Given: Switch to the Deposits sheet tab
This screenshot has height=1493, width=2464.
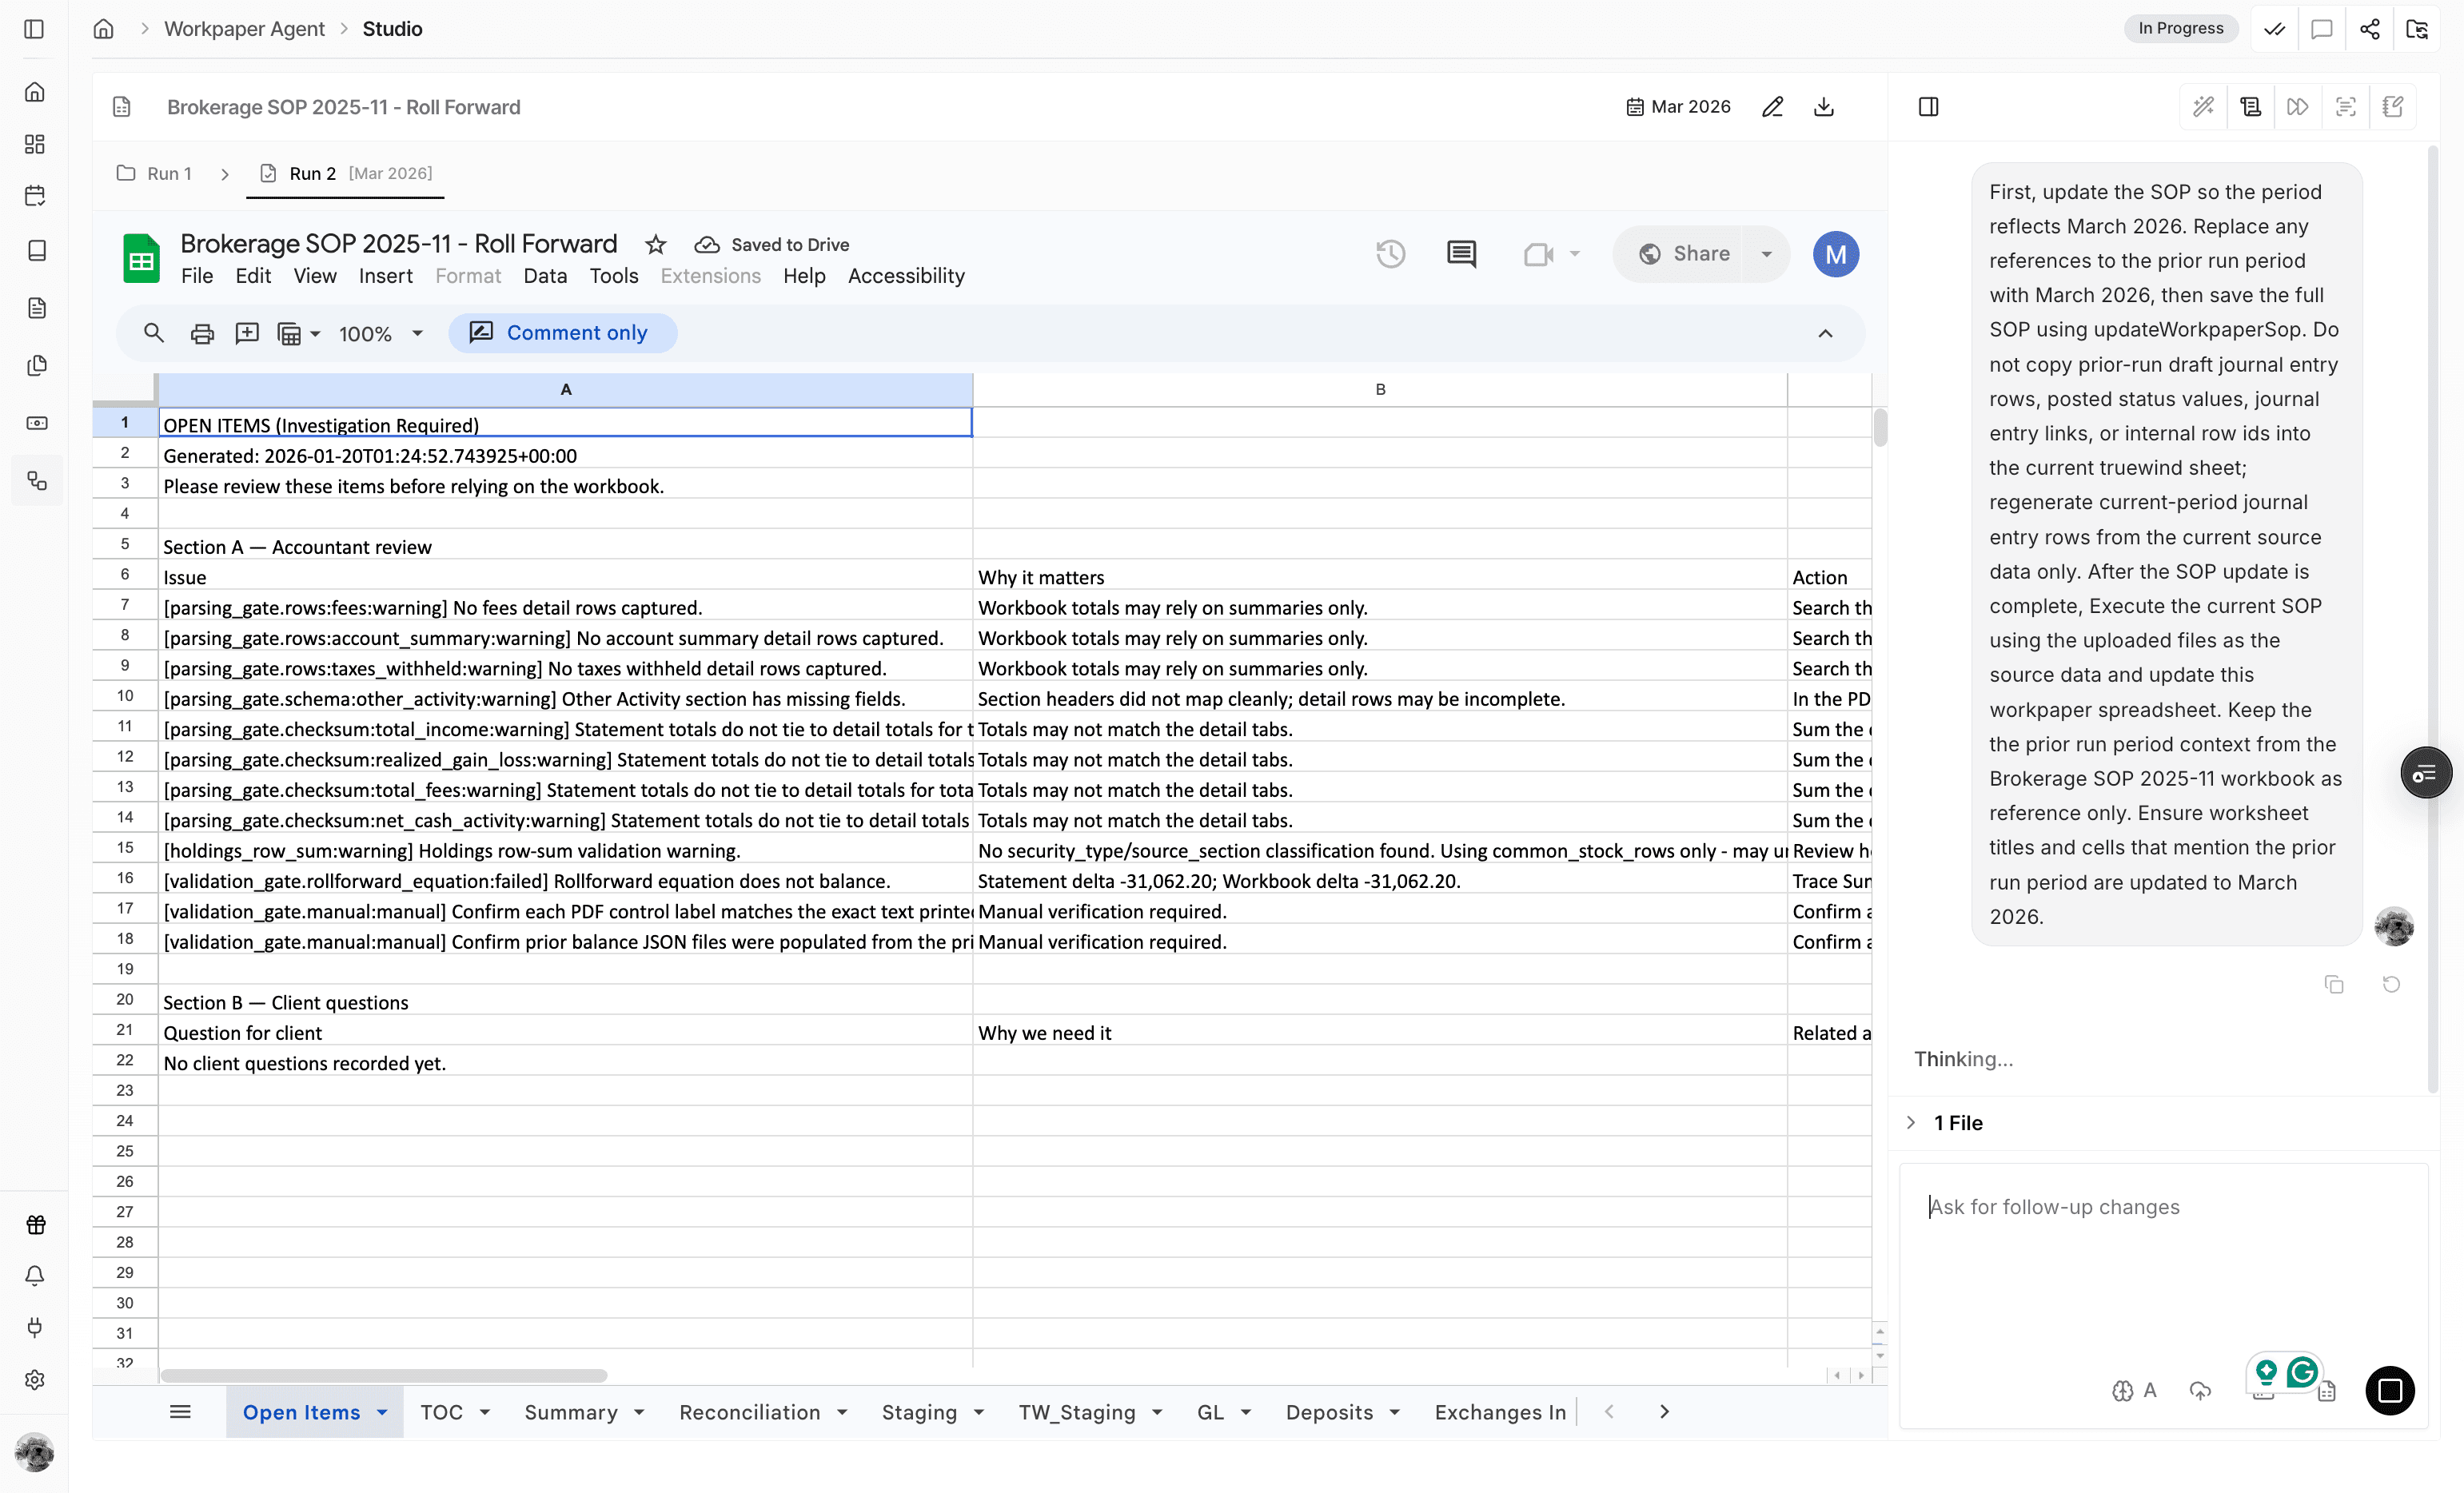Looking at the screenshot, I should (1329, 1413).
